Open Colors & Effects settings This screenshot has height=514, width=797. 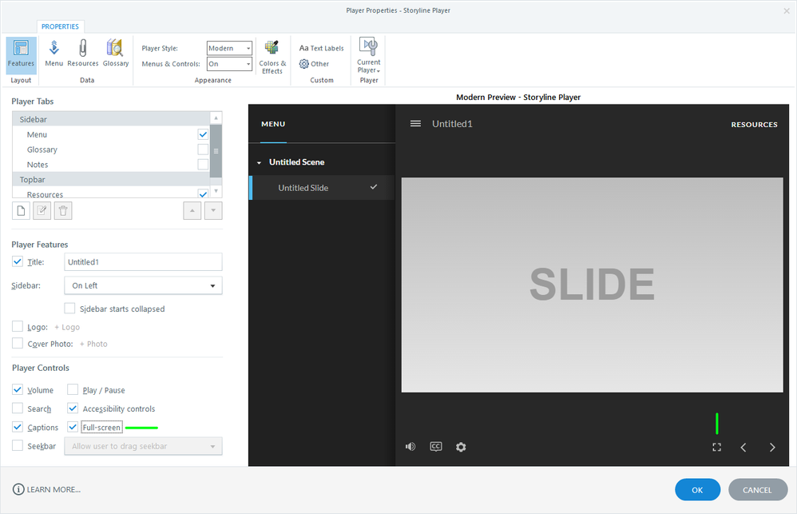272,56
